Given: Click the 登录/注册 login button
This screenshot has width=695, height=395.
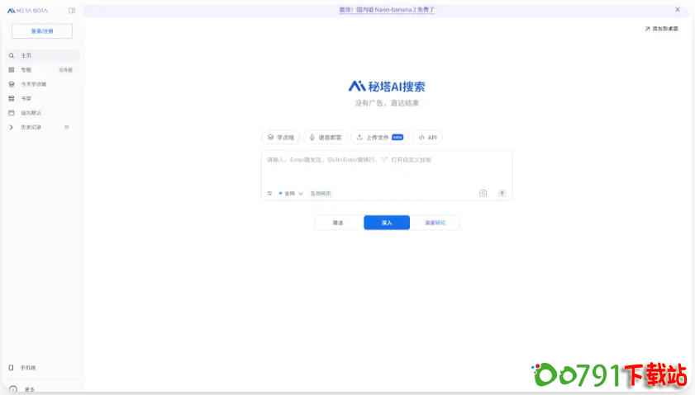Looking at the screenshot, I should pos(42,31).
